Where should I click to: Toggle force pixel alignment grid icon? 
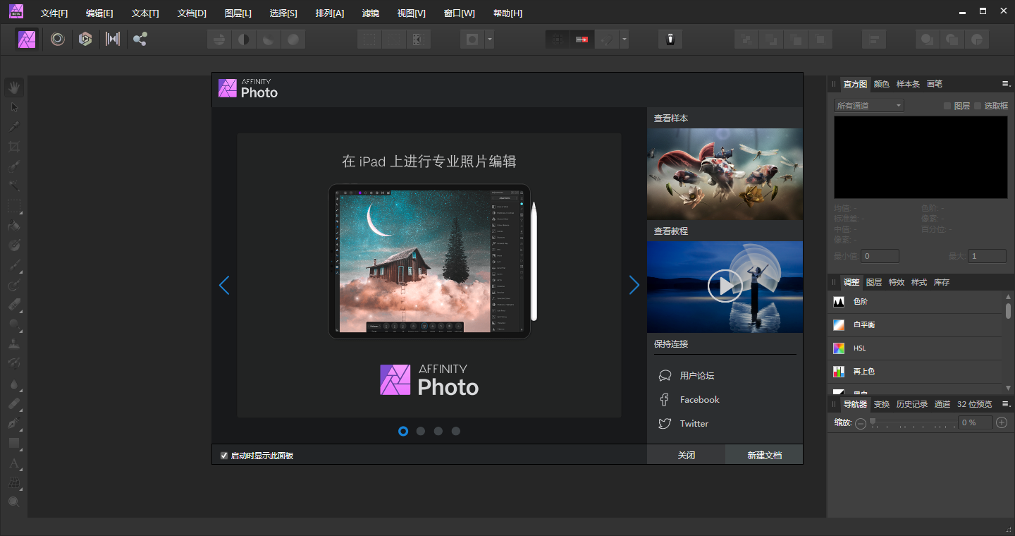558,39
